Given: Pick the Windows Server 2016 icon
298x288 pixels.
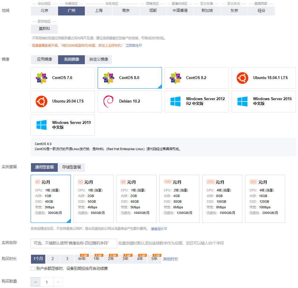Looking at the screenshot, I should tap(242, 102).
